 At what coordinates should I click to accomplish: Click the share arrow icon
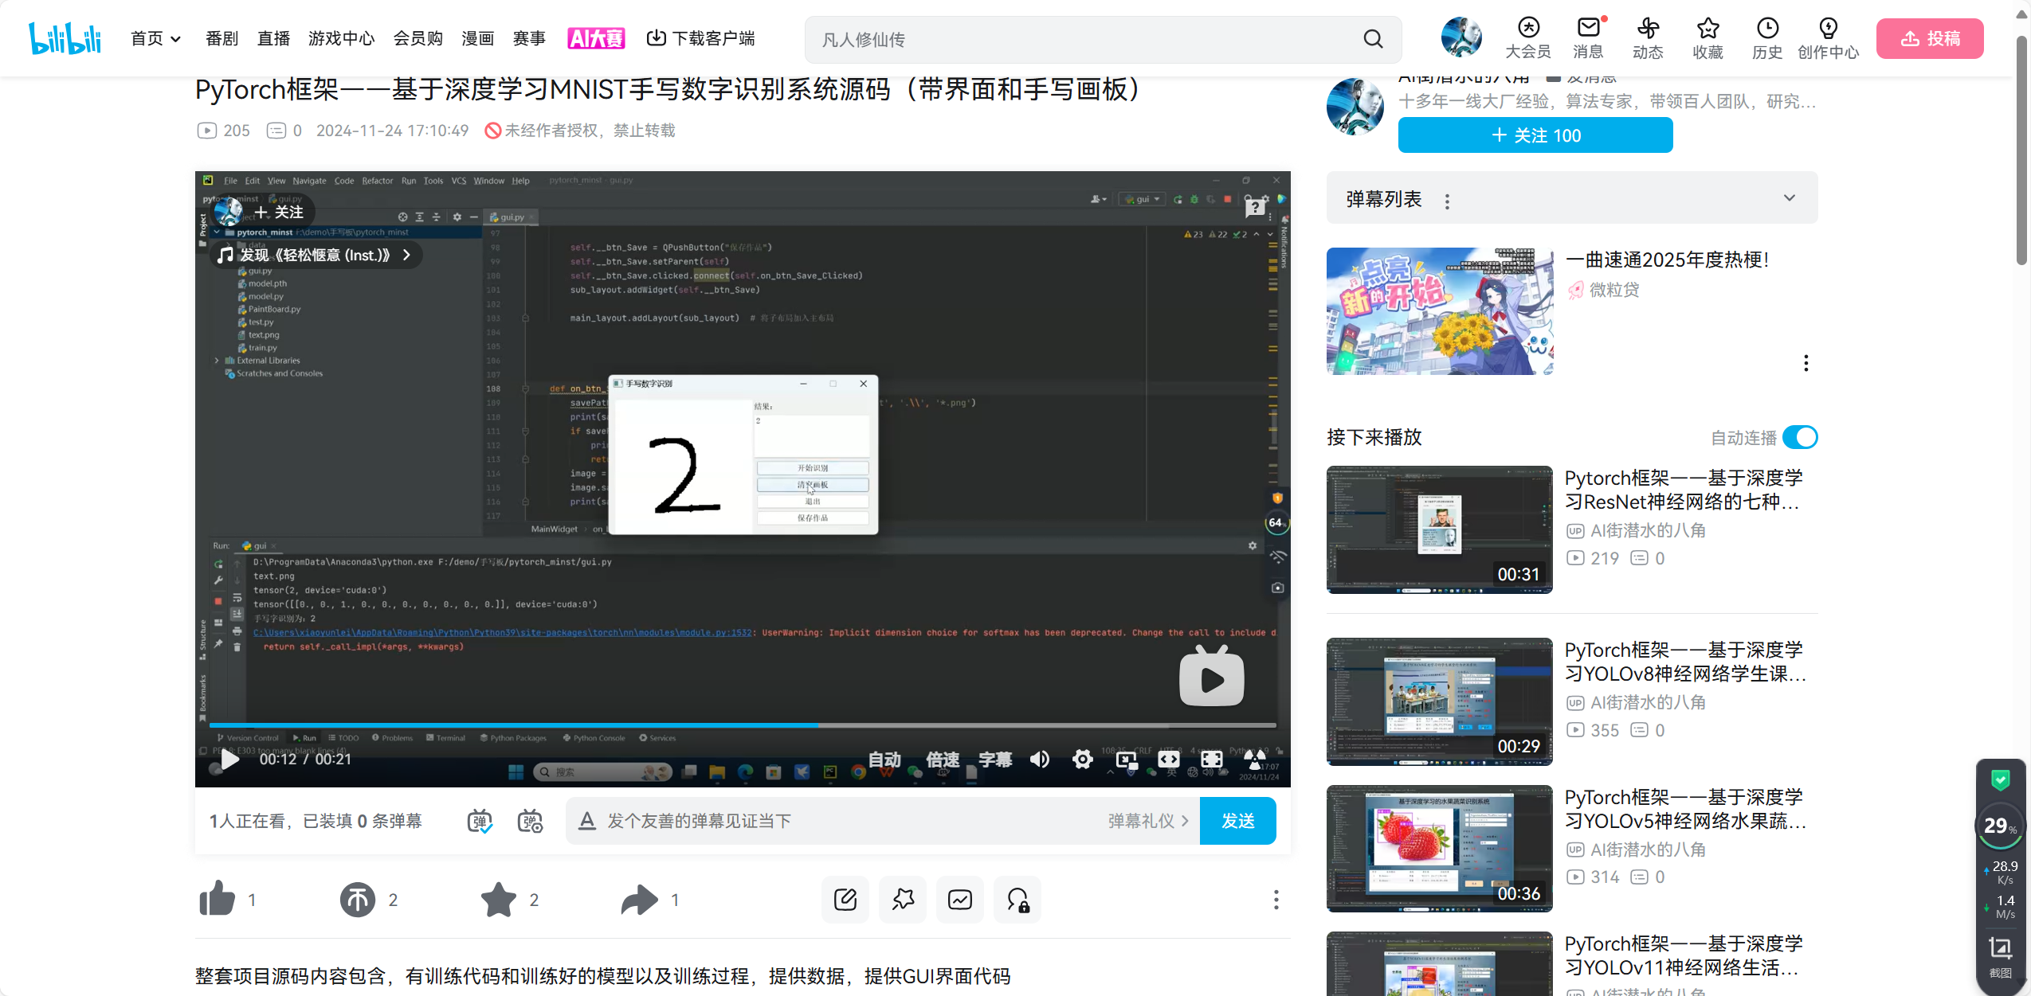639,900
